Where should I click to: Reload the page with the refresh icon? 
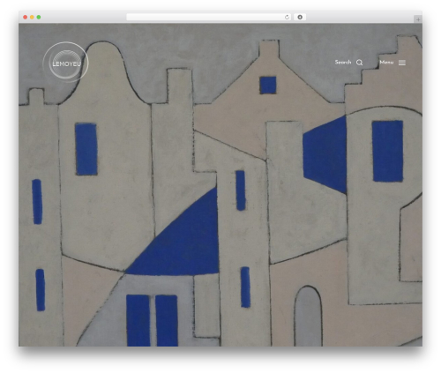click(x=287, y=18)
